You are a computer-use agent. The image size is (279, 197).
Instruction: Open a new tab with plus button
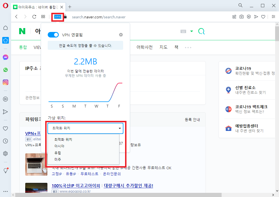click(x=70, y=7)
